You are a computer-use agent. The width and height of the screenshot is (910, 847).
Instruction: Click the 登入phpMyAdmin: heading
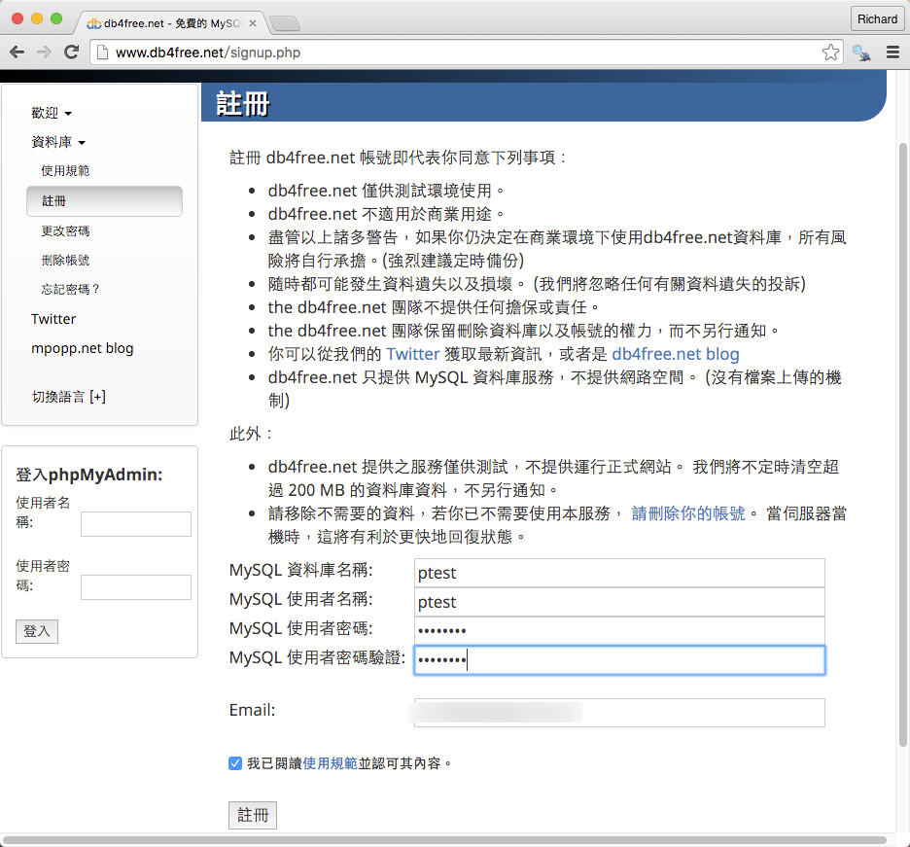(88, 475)
